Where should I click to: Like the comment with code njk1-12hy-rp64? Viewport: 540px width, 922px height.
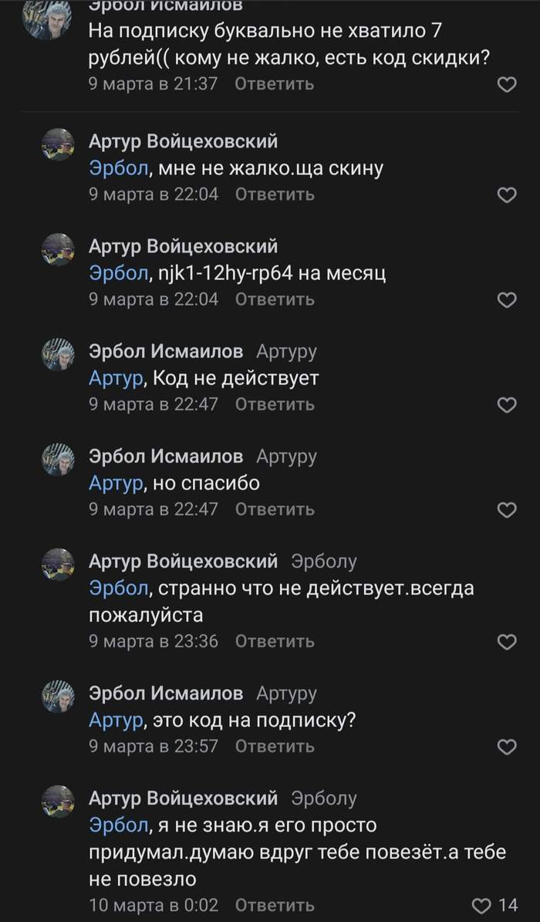click(506, 300)
